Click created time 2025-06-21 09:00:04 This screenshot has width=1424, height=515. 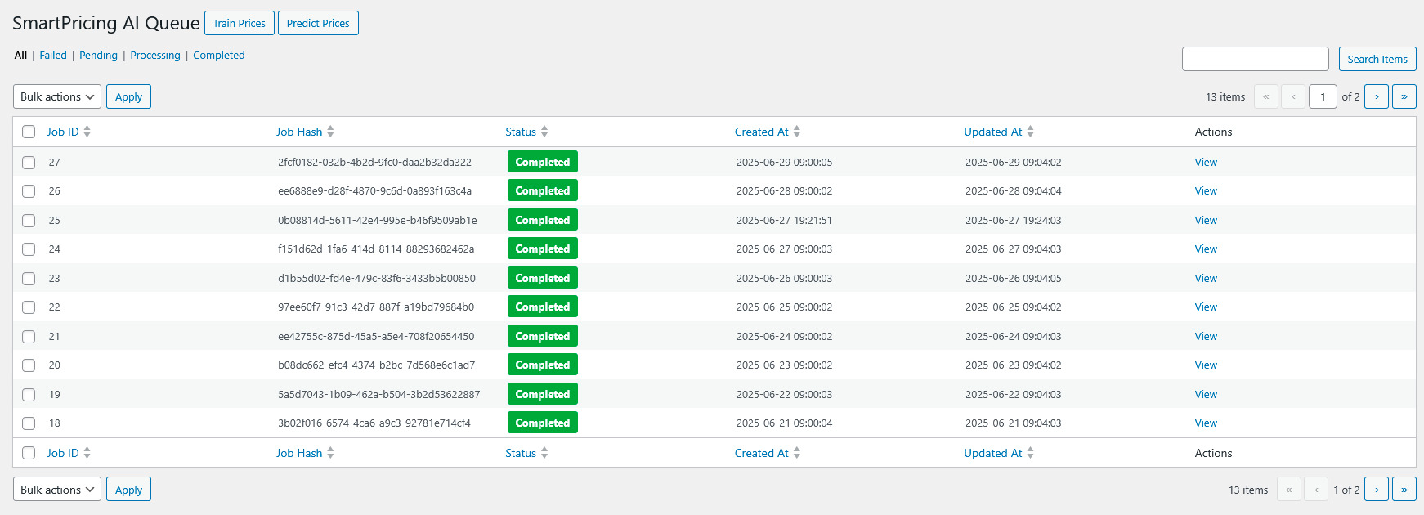784,423
